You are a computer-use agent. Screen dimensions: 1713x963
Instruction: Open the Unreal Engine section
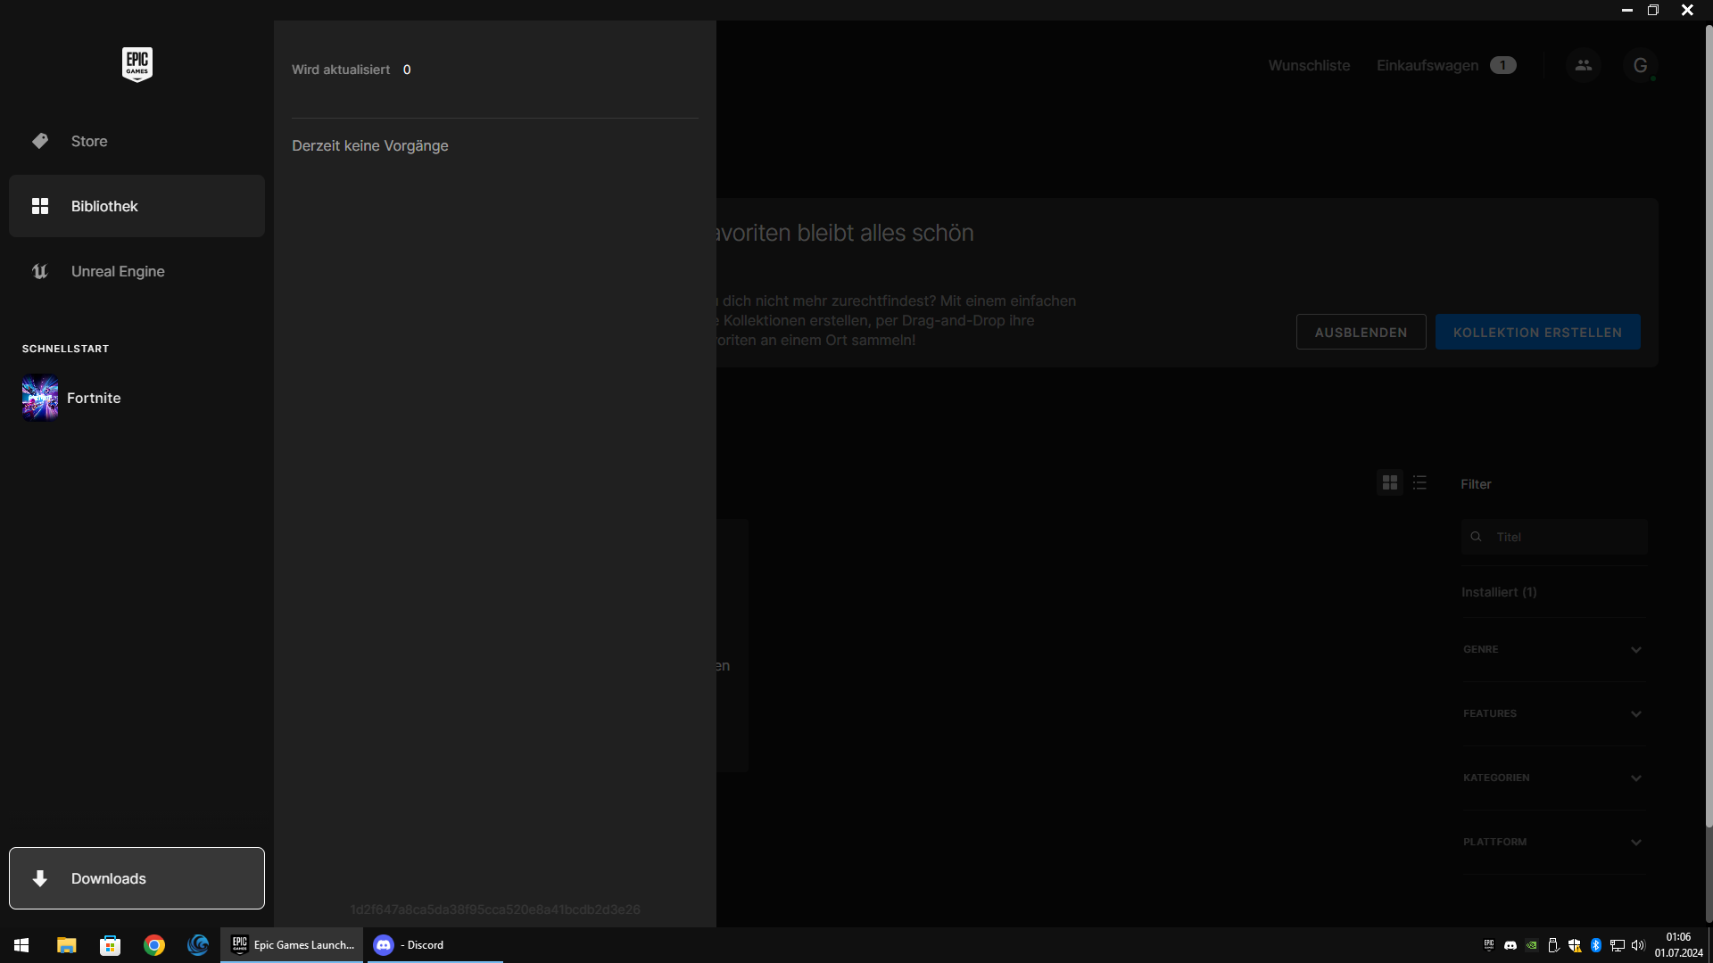(x=137, y=271)
